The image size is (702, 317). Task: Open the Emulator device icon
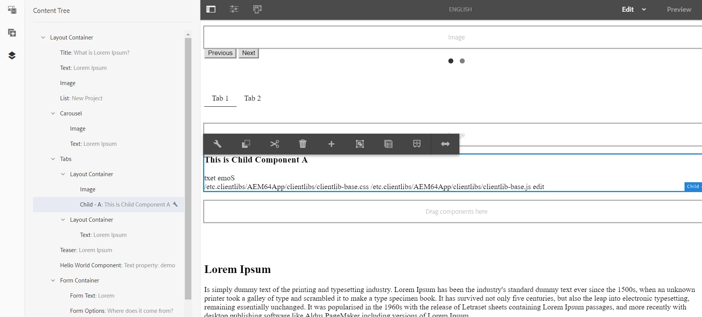tap(257, 9)
